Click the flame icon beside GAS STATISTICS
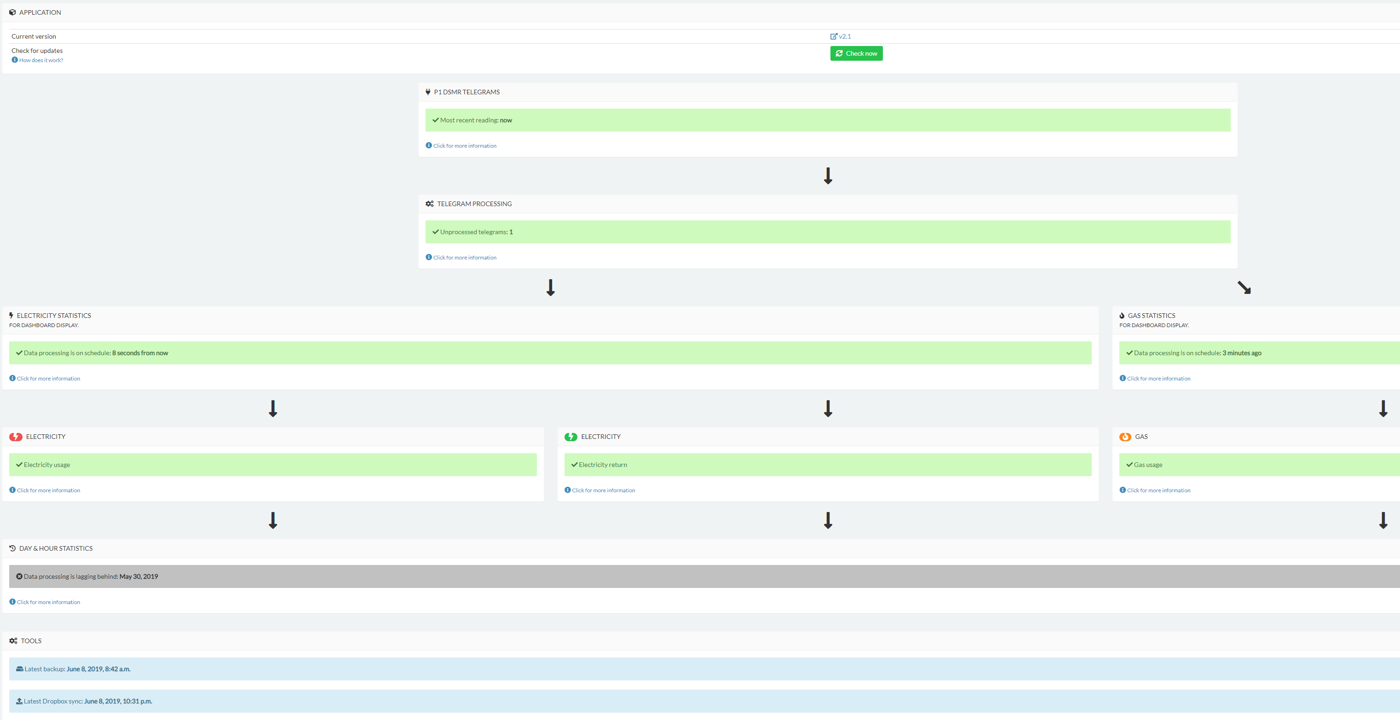Screen dimensions: 1400x720 pos(1122,315)
